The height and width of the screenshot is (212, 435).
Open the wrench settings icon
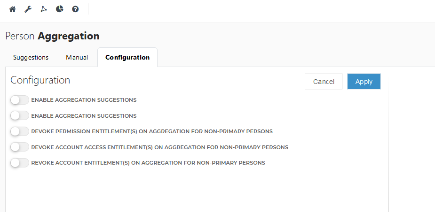click(x=28, y=9)
